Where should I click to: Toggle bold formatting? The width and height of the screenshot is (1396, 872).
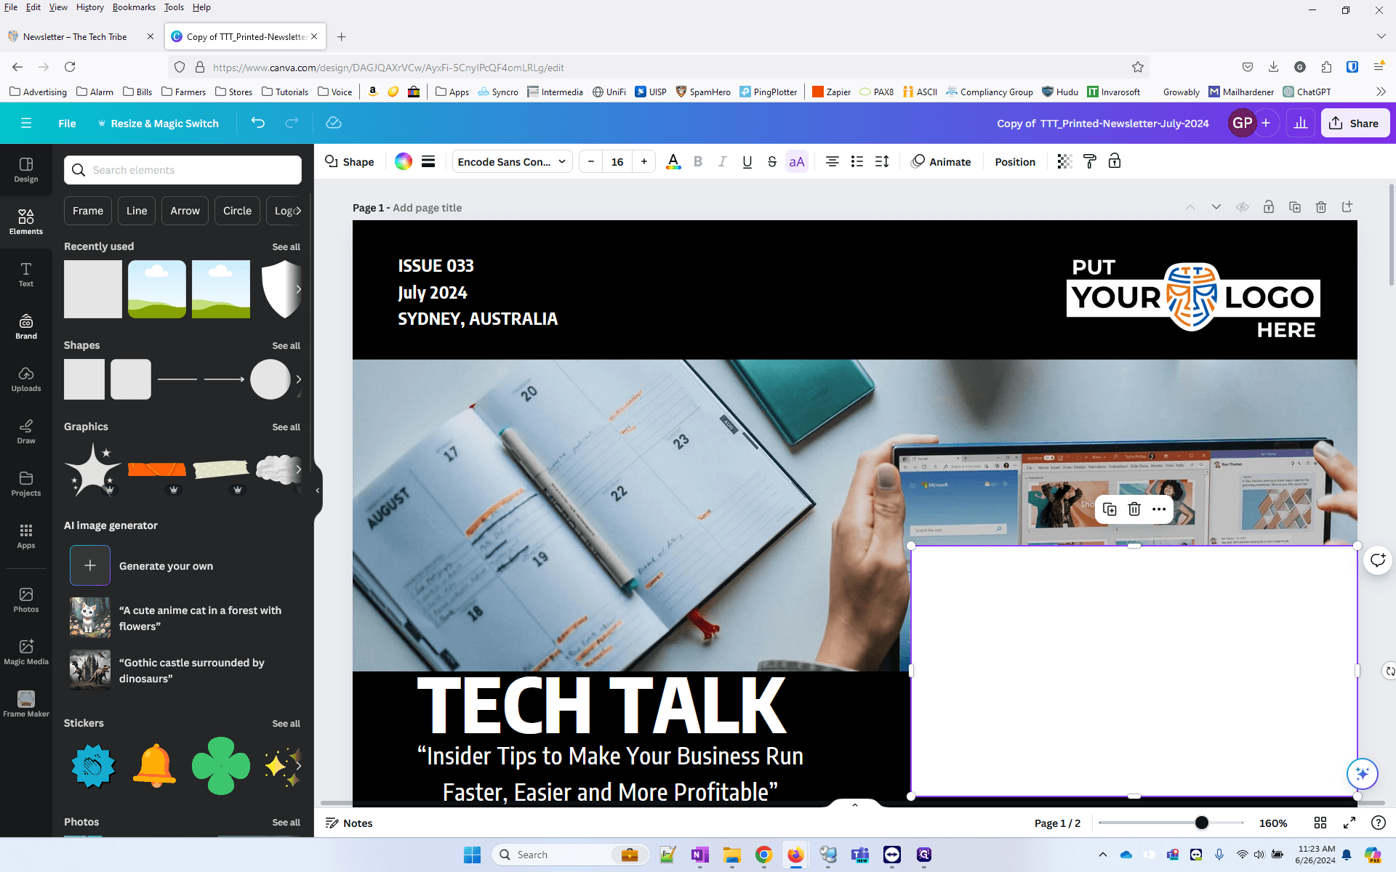(x=698, y=162)
